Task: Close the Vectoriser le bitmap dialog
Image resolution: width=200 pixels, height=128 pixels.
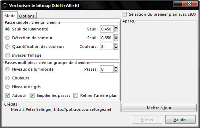Action: 188,5
